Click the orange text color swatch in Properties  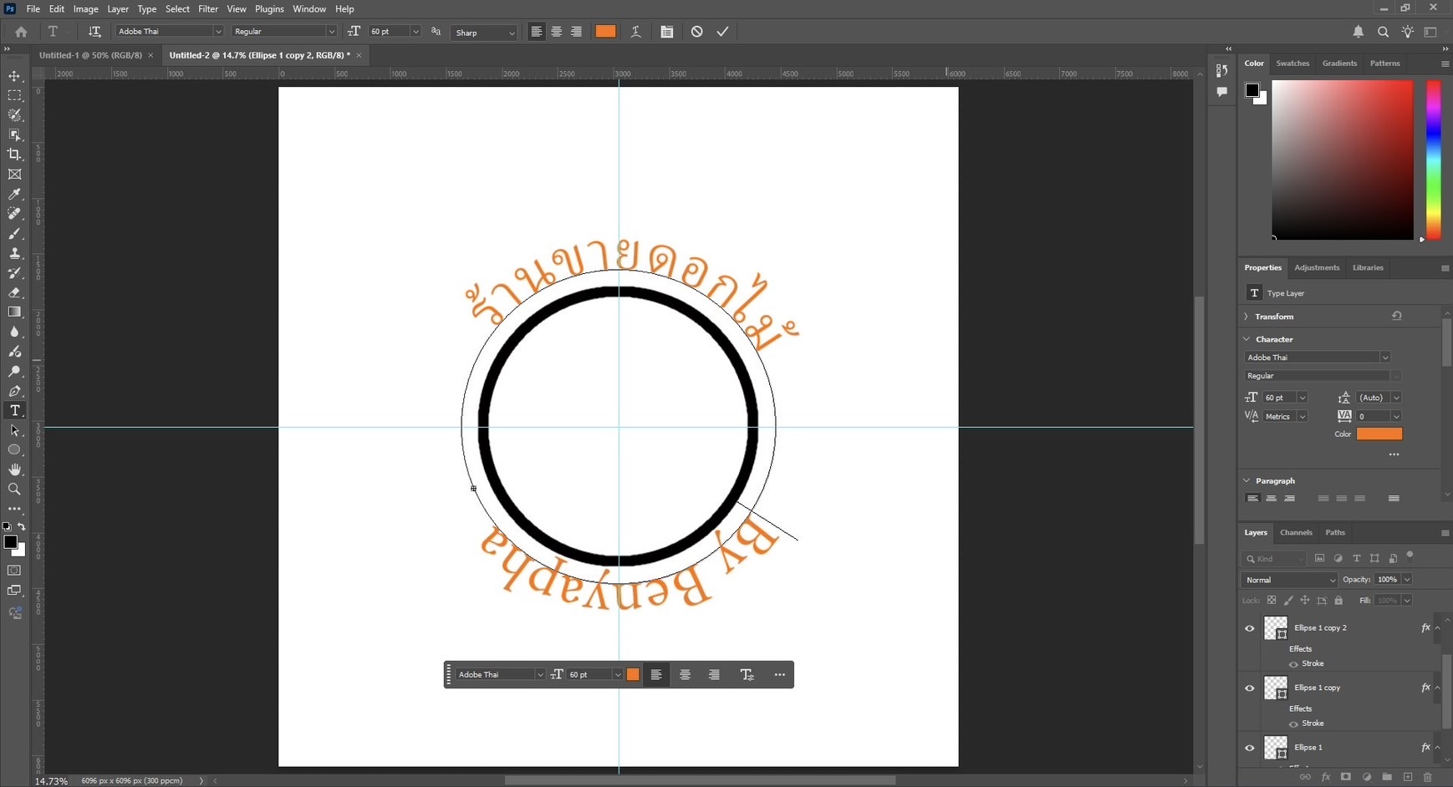click(x=1379, y=434)
